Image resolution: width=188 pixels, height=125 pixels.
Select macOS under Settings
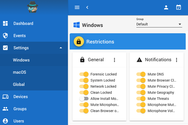[x=34, y=72]
